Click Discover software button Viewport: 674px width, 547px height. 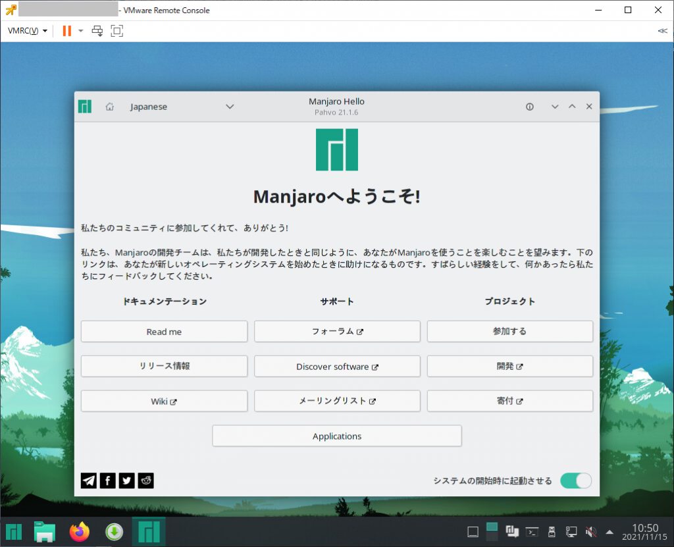click(x=337, y=367)
